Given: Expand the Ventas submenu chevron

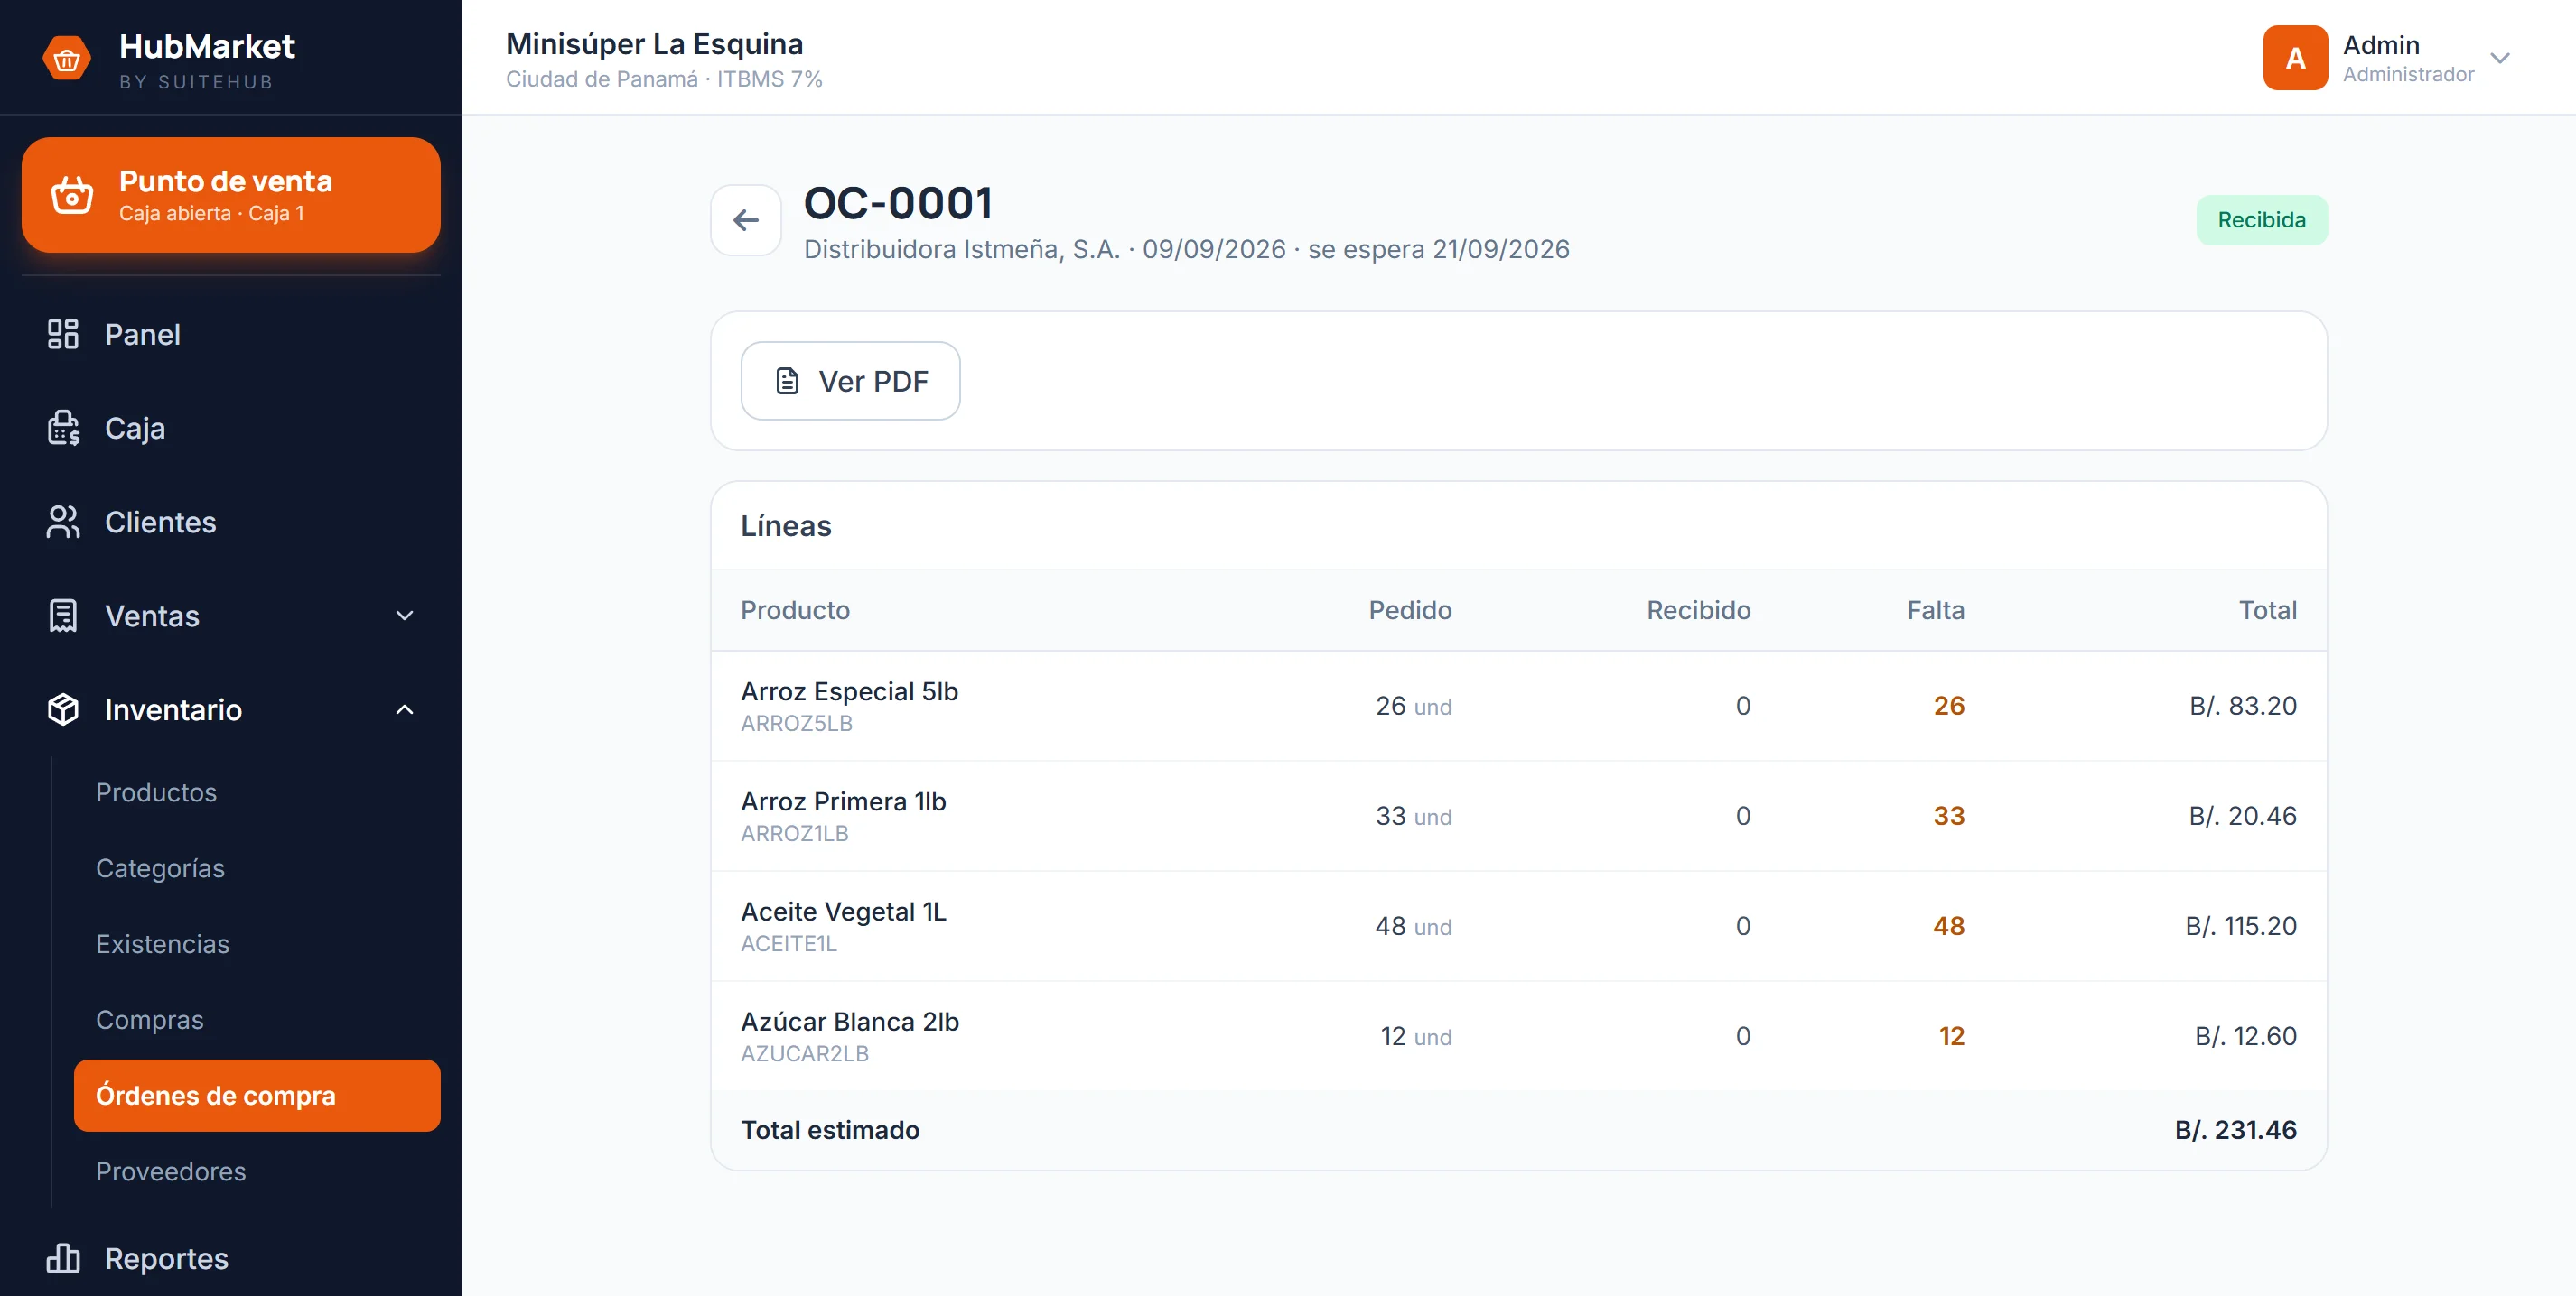Looking at the screenshot, I should point(404,616).
